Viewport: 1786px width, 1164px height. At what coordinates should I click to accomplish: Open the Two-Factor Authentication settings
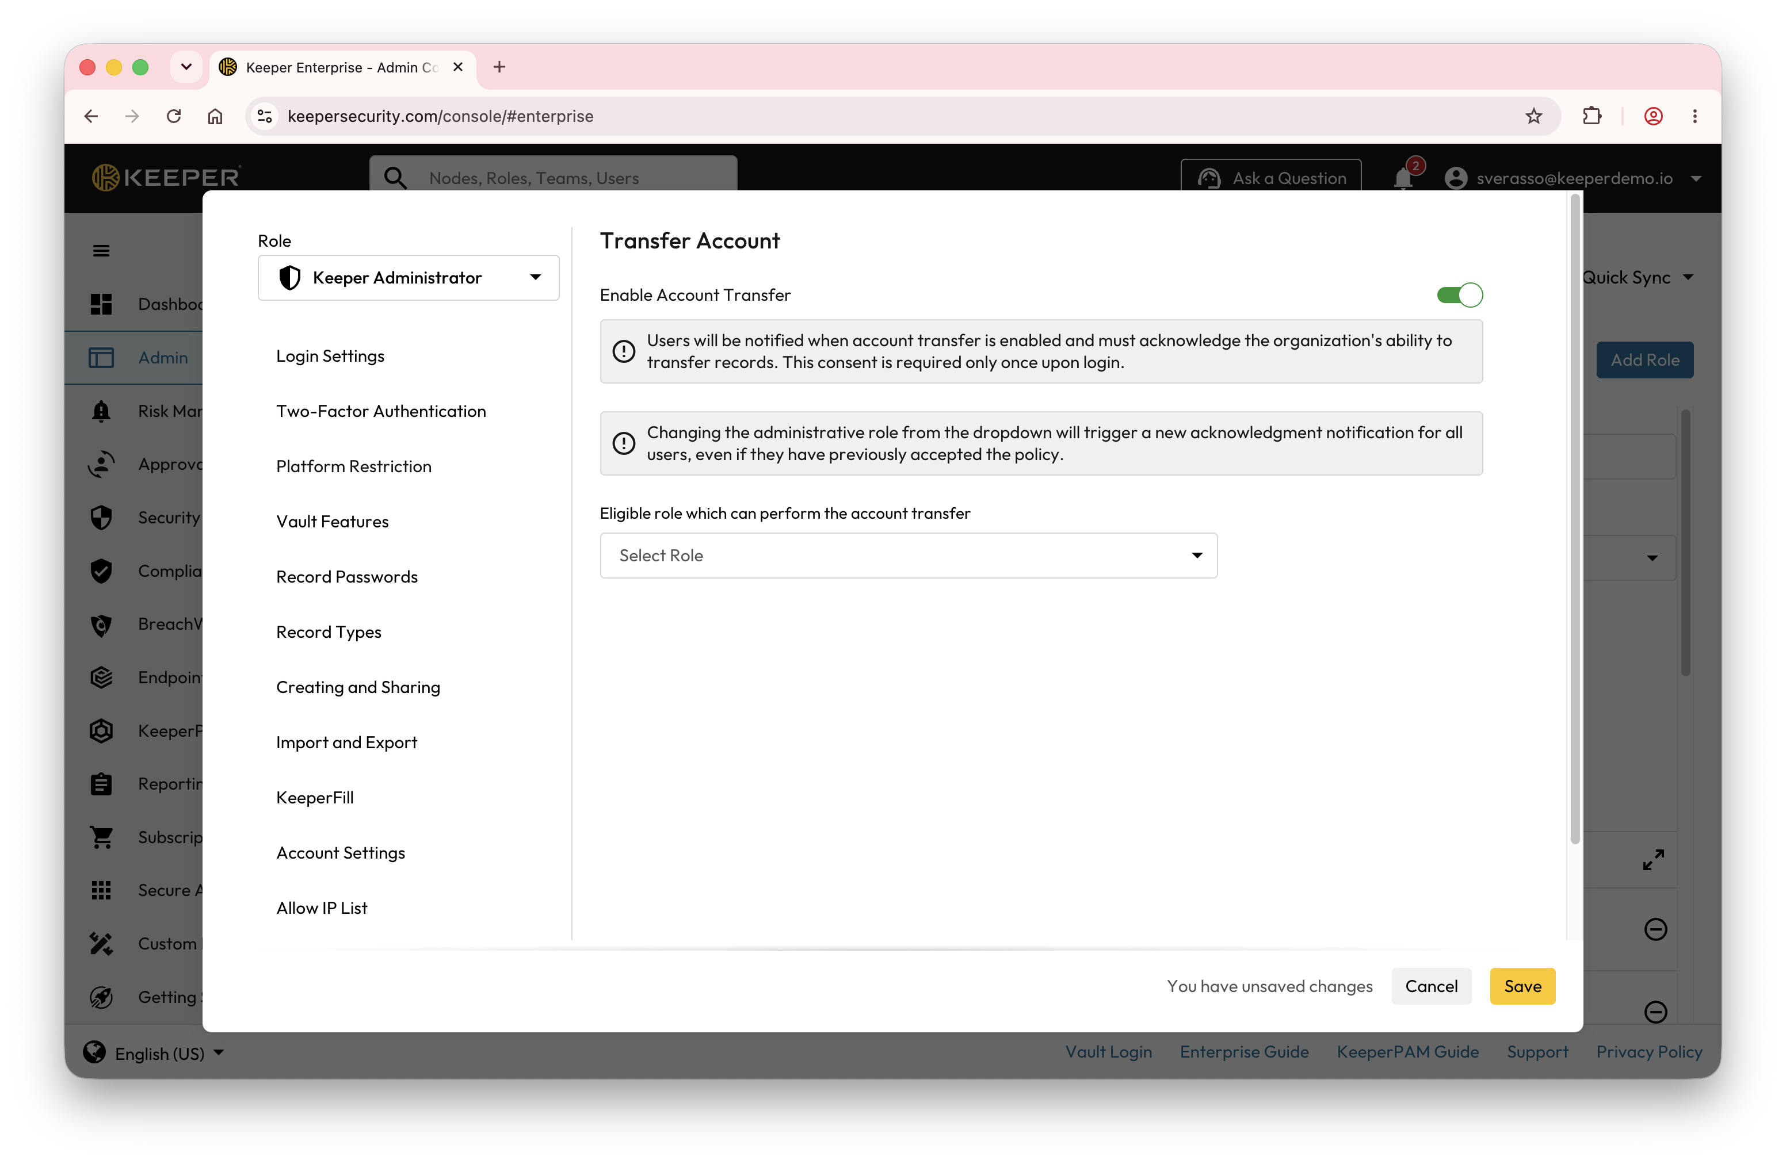point(381,411)
